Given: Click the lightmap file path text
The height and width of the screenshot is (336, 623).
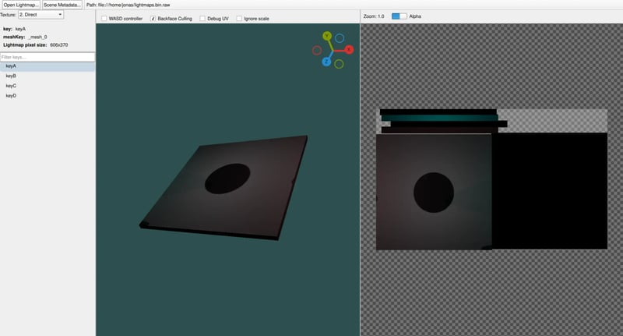Looking at the screenshot, I should (x=128, y=5).
